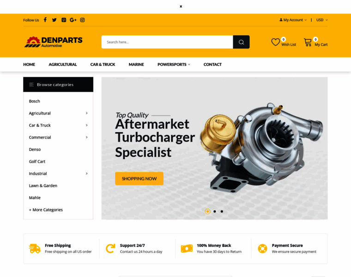351x277 pixels.
Task: Expand the Car & Truck category arrow
Action: pos(87,125)
